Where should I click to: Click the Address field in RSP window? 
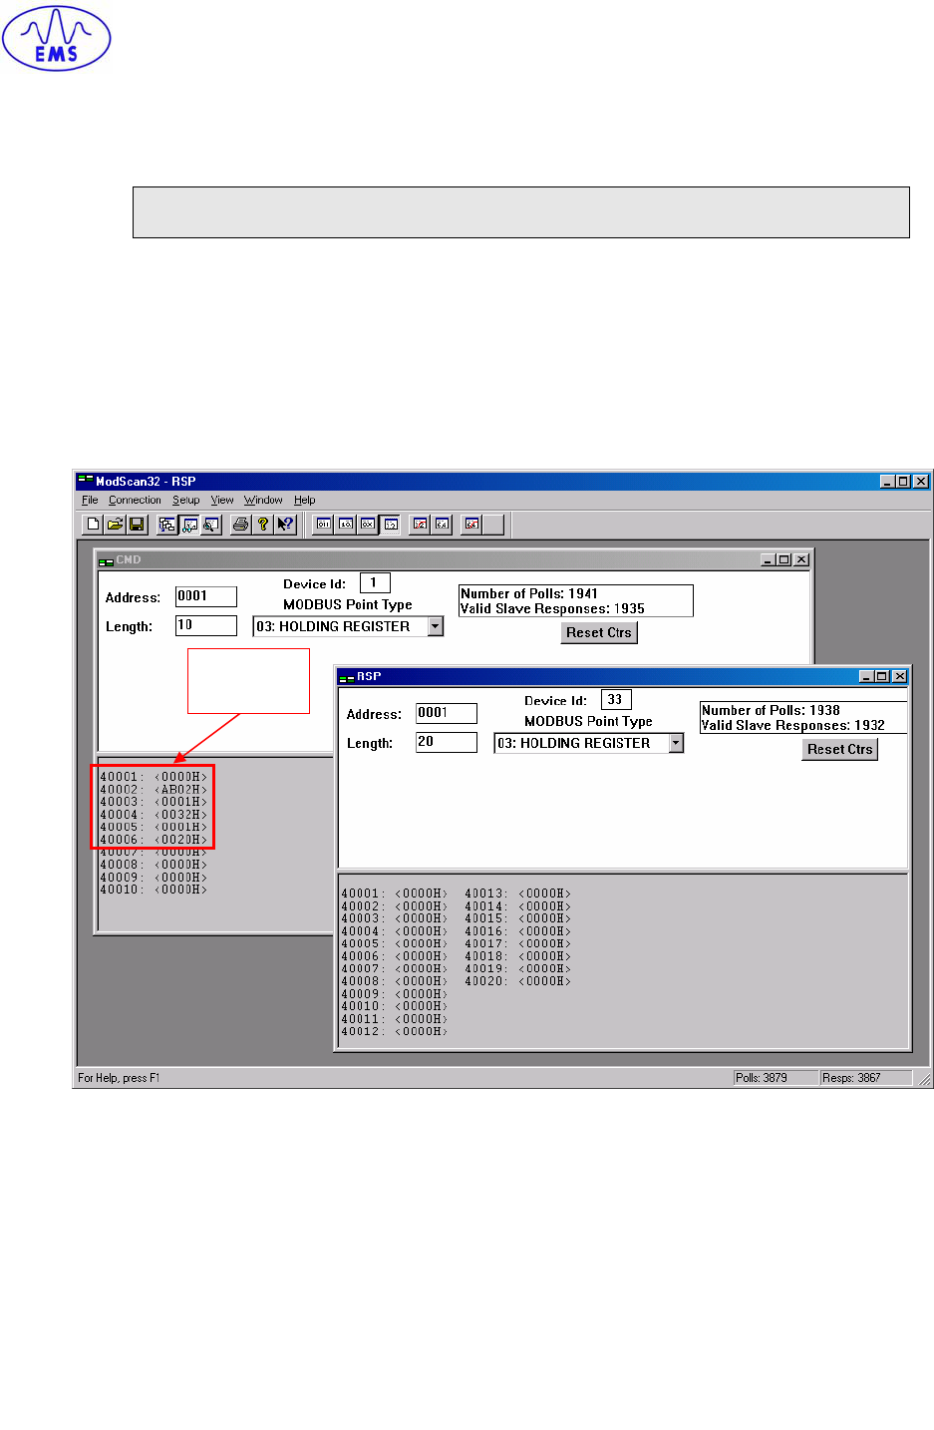[447, 713]
